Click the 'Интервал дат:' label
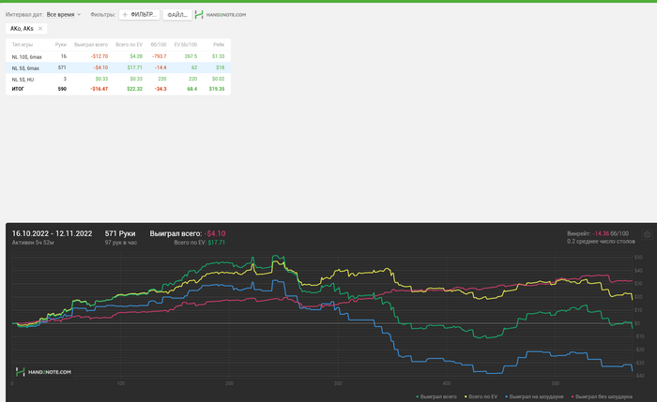This screenshot has height=402, width=657. (24, 15)
